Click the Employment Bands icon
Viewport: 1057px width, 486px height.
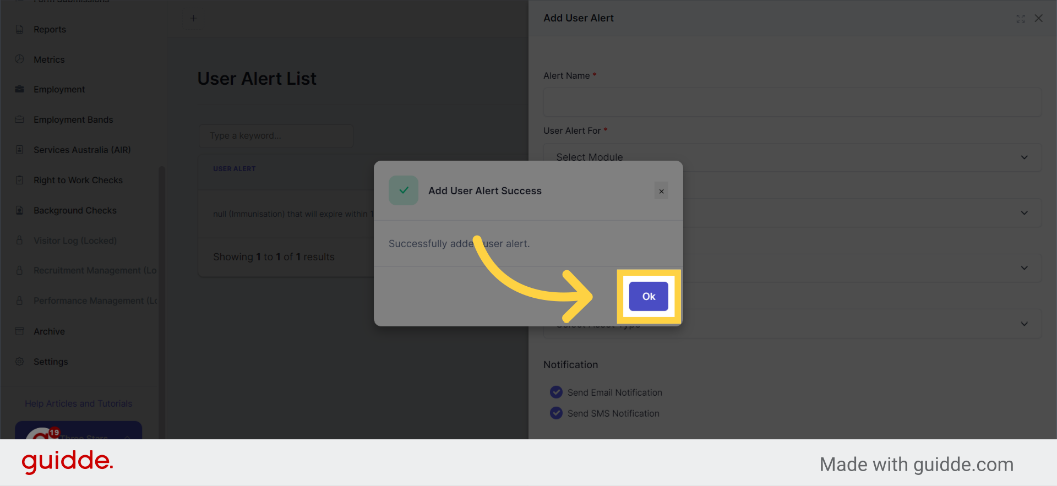click(20, 119)
